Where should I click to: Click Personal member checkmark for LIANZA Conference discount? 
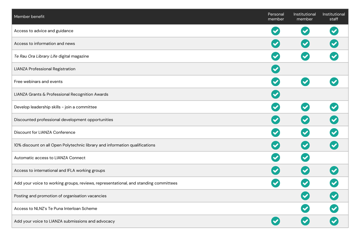coord(276,133)
